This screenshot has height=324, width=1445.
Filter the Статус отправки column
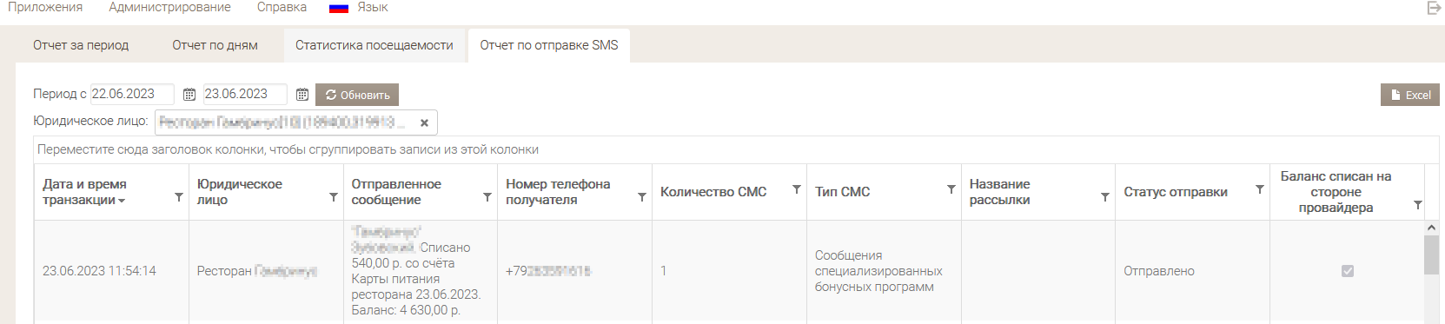pos(1260,189)
